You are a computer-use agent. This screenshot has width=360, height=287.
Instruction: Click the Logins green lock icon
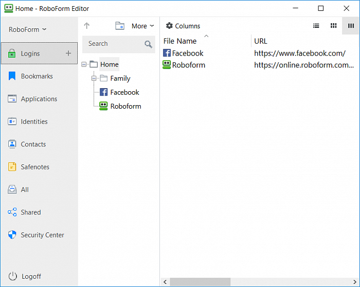pyautogui.click(x=12, y=54)
